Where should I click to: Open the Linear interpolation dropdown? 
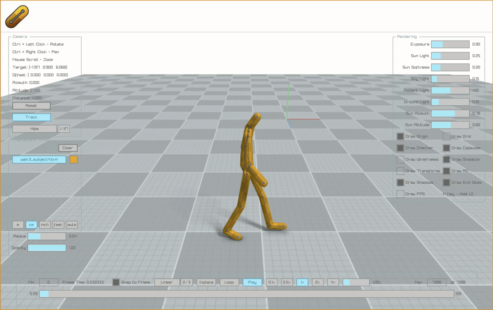(x=167, y=282)
